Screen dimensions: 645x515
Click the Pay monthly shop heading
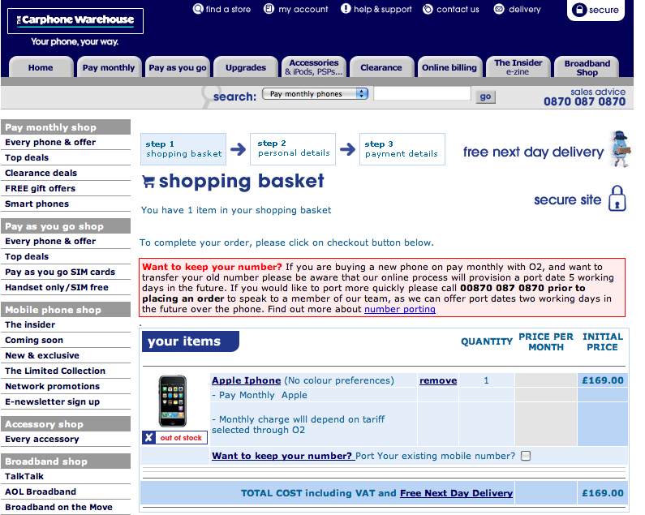(66, 127)
